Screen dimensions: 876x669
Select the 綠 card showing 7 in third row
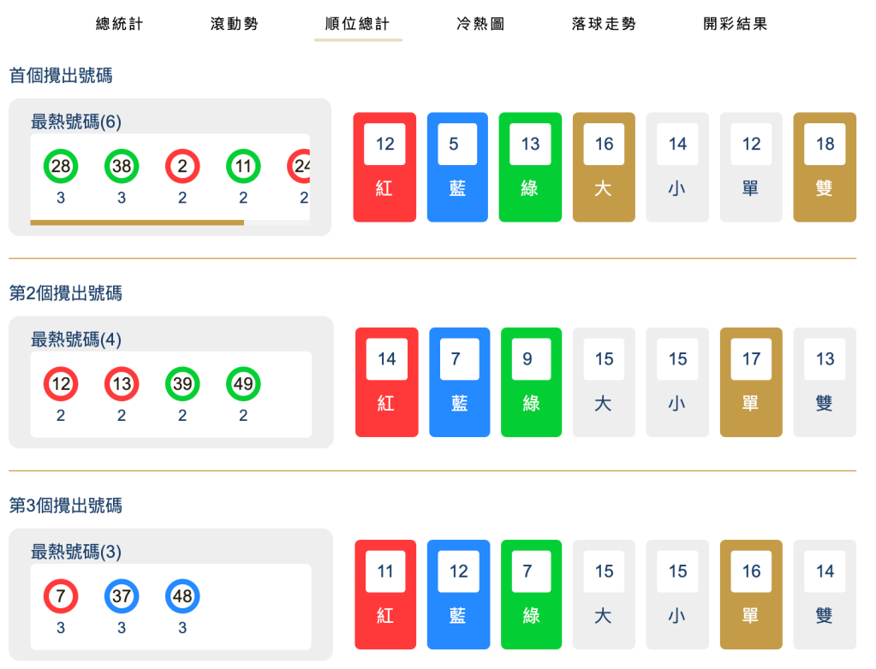(531, 594)
